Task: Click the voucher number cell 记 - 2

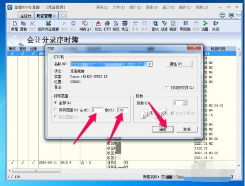Action: coord(86,162)
